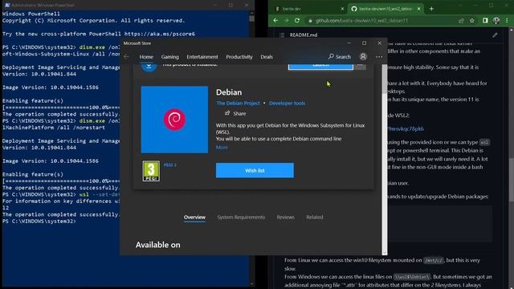Open the Store three-dot menu
The width and height of the screenshot is (514, 289).
point(379,57)
